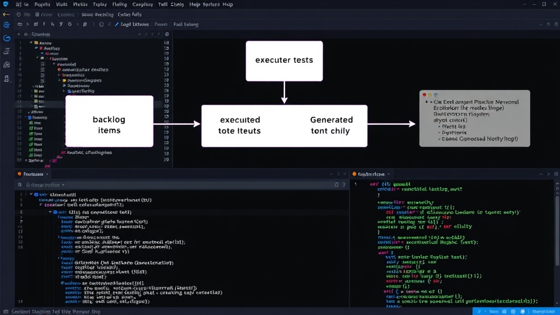Click the clock icon in second toolbar row
Image resolution: width=560 pixels, height=315 pixels.
(19, 15)
